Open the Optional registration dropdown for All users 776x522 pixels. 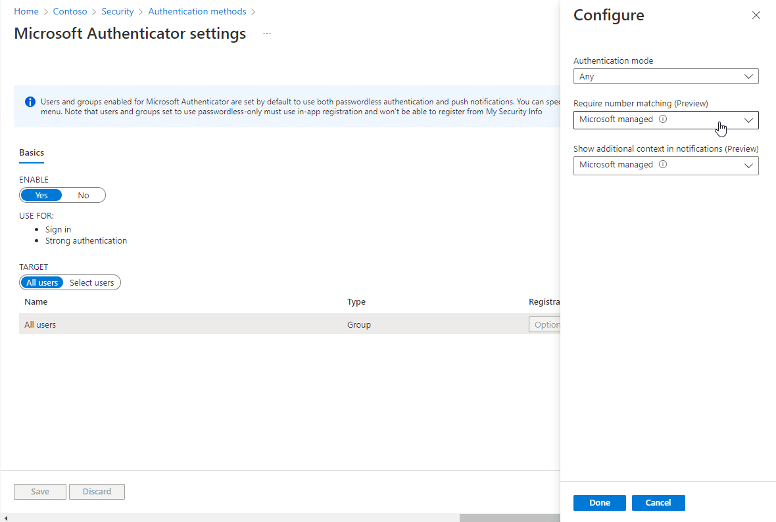(x=545, y=325)
